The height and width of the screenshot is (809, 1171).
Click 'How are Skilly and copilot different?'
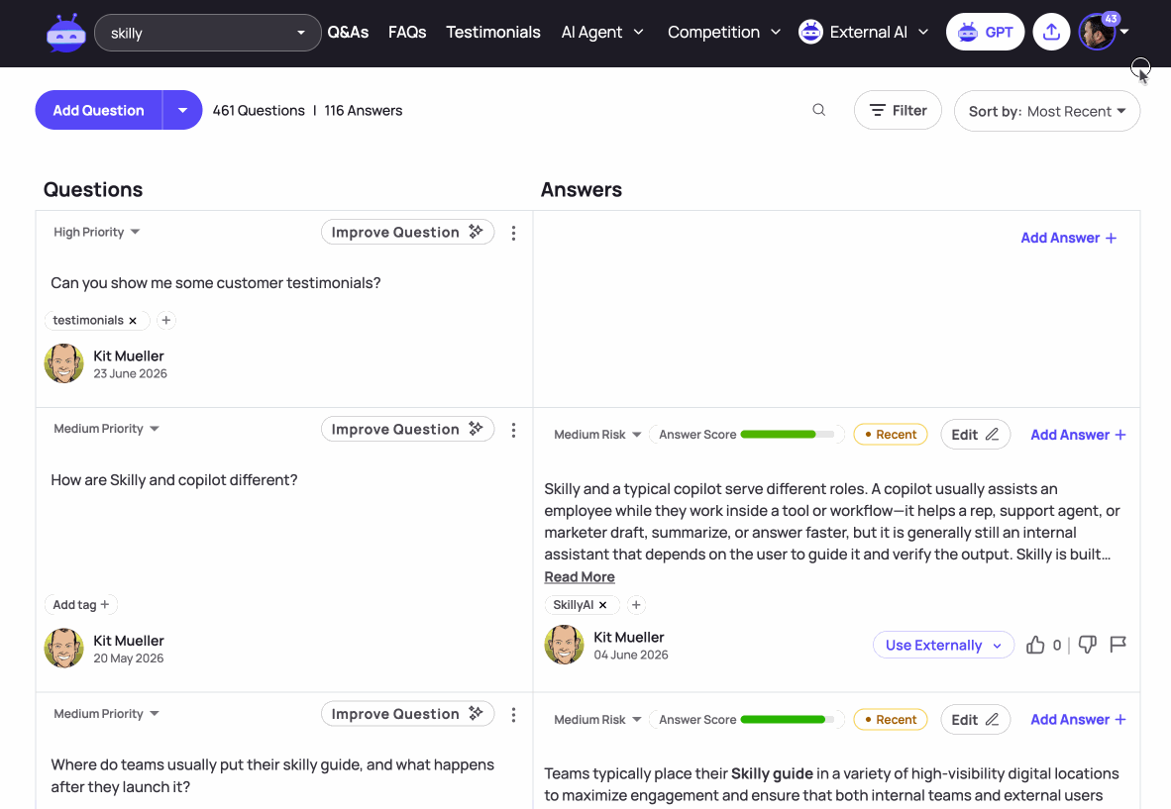[x=174, y=480]
